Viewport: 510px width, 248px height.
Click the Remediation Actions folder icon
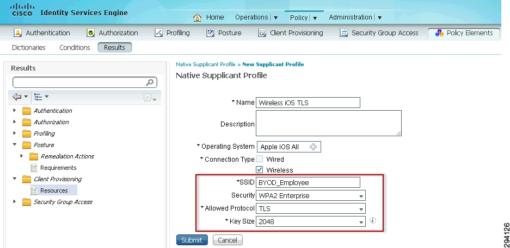34,156
